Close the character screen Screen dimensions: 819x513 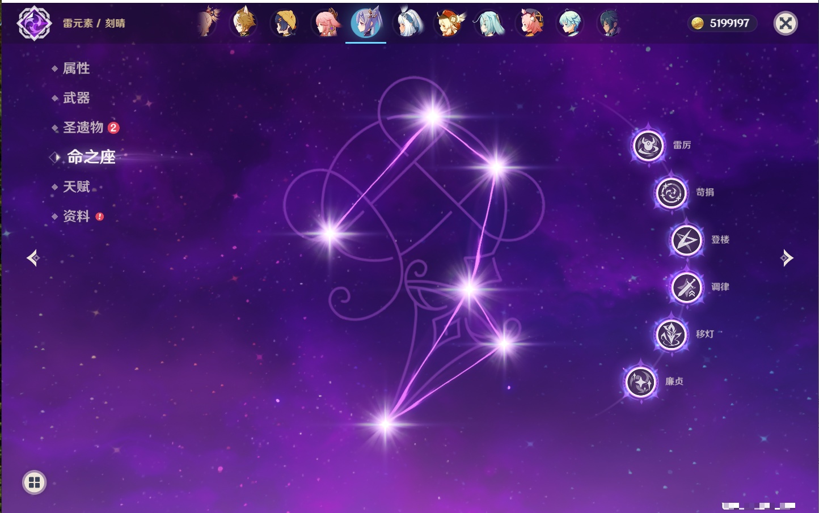point(786,23)
